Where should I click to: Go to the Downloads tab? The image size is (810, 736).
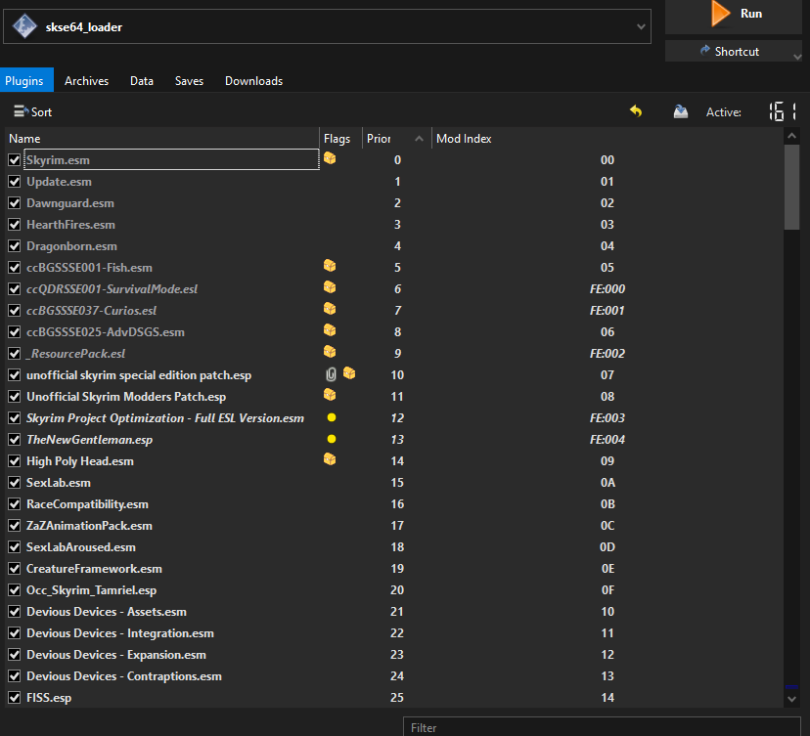click(x=253, y=81)
